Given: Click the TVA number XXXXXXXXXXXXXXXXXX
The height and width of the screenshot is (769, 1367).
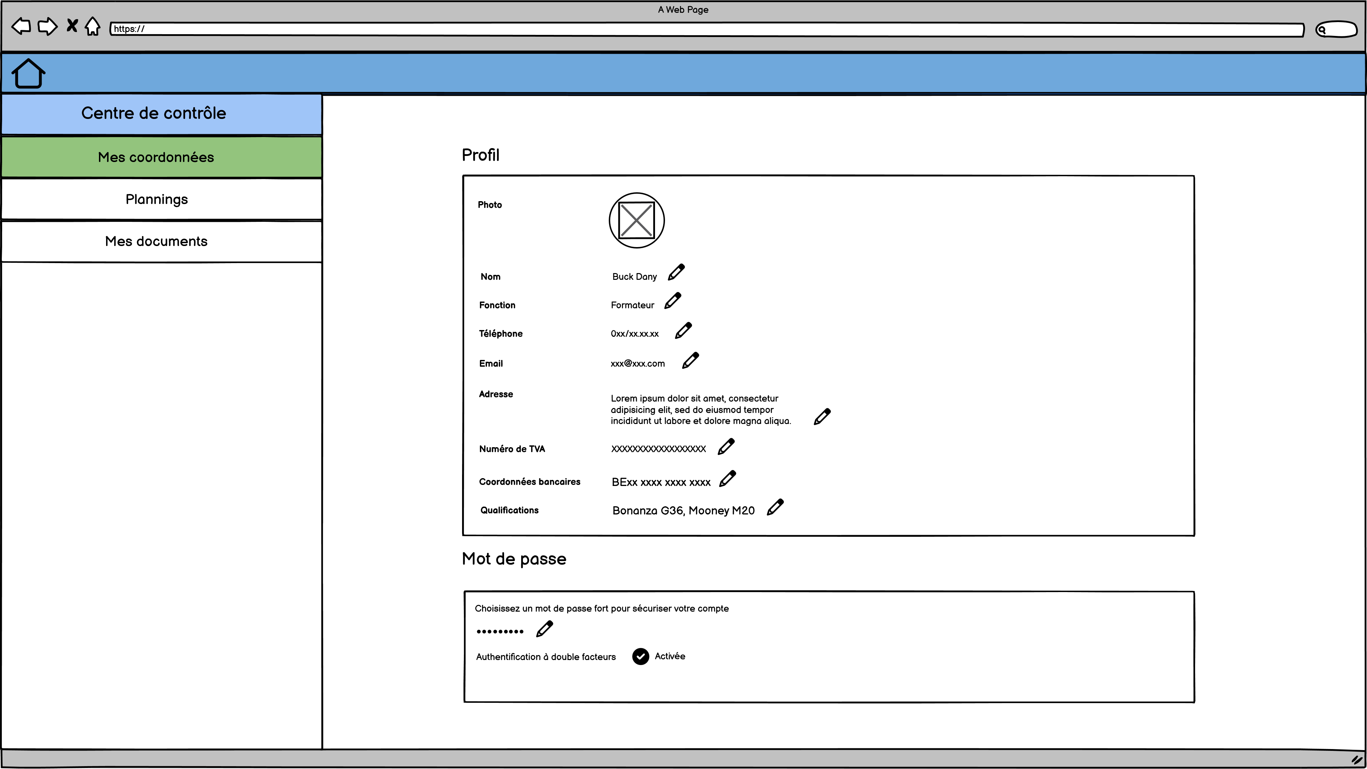Looking at the screenshot, I should pyautogui.click(x=659, y=449).
